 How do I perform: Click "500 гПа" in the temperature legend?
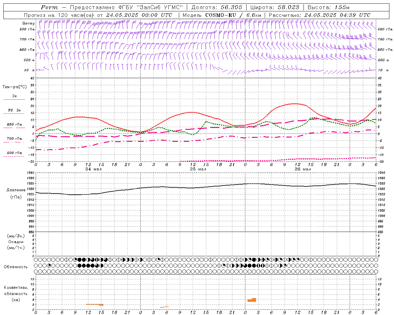pyautogui.click(x=14, y=153)
